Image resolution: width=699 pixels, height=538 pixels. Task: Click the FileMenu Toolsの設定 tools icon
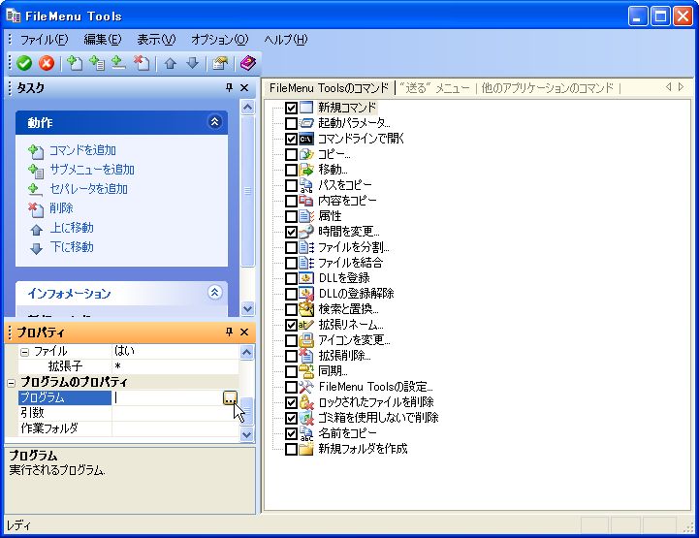305,387
